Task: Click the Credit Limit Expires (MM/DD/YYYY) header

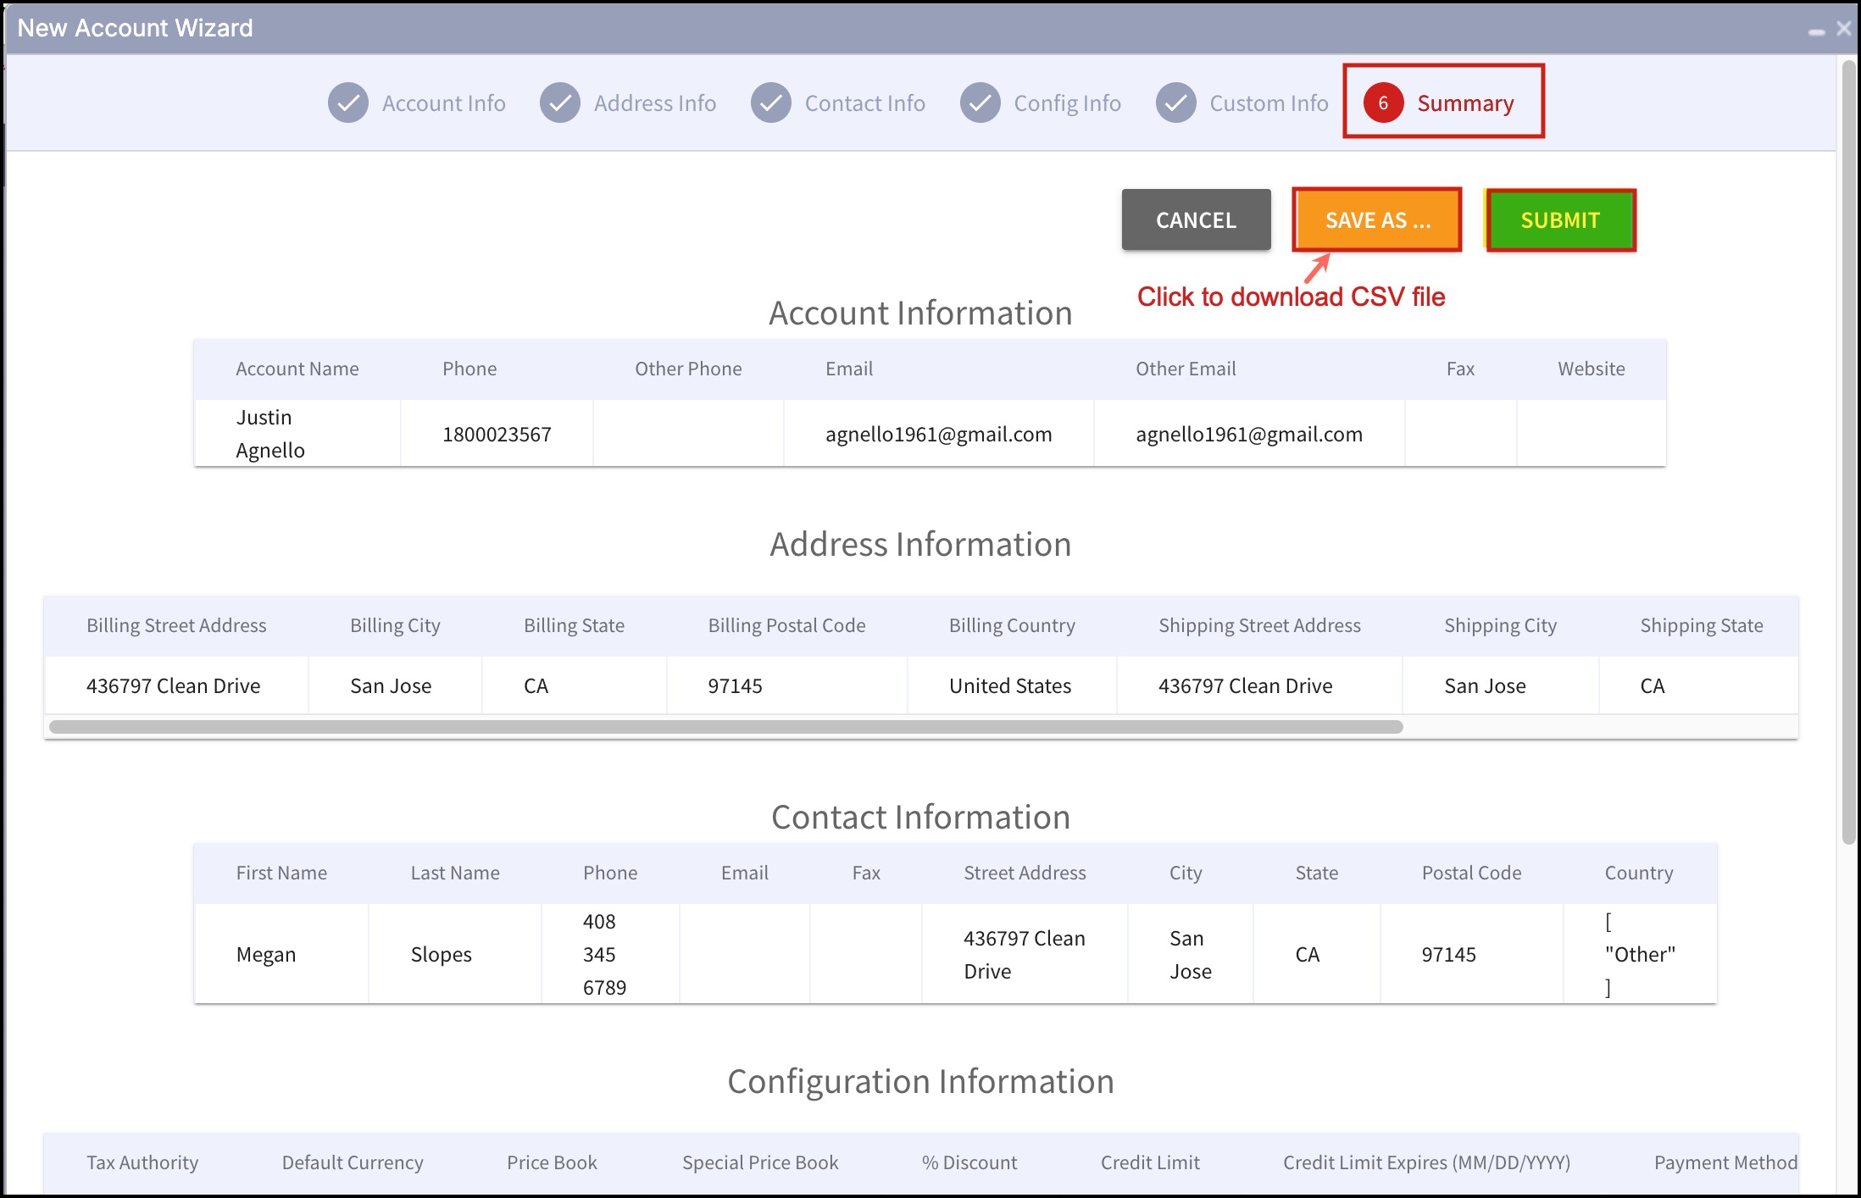Action: click(1426, 1162)
